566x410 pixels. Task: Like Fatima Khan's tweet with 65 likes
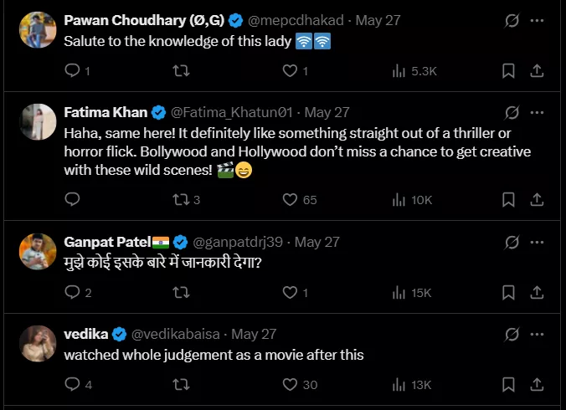click(x=290, y=200)
